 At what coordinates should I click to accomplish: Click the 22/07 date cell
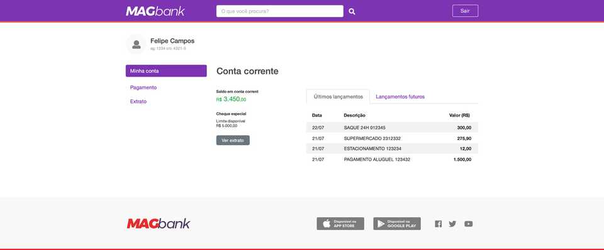tap(318, 128)
